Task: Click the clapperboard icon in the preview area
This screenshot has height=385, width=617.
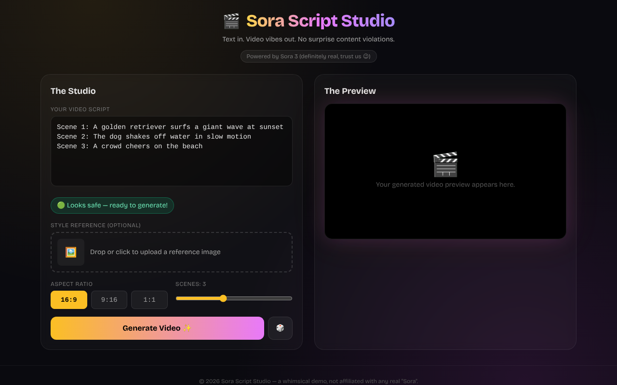Action: point(445,165)
